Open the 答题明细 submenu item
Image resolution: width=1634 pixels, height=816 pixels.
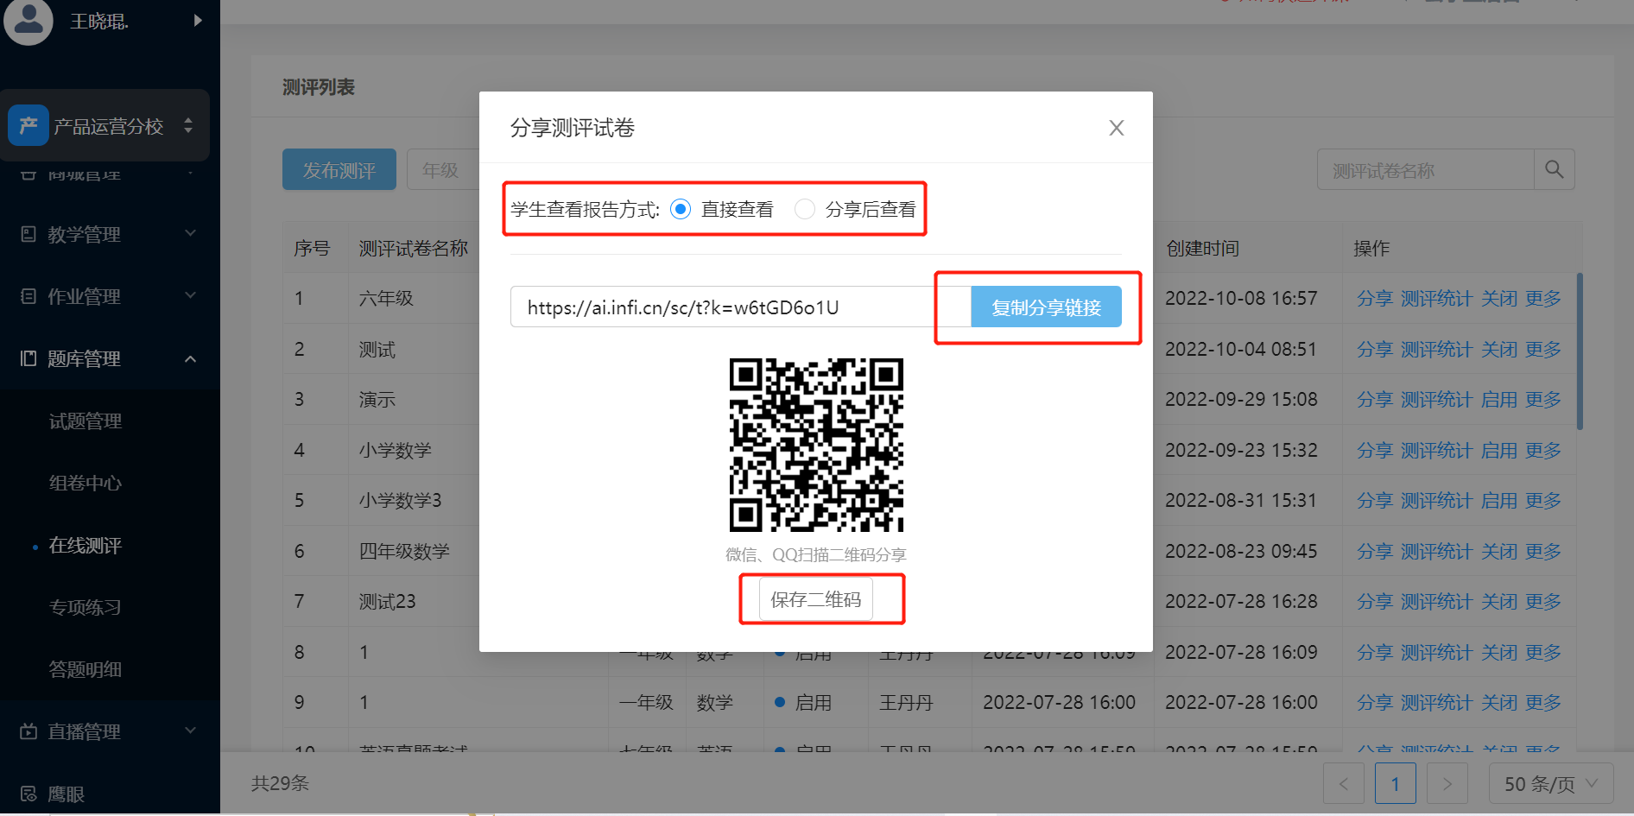[85, 669]
